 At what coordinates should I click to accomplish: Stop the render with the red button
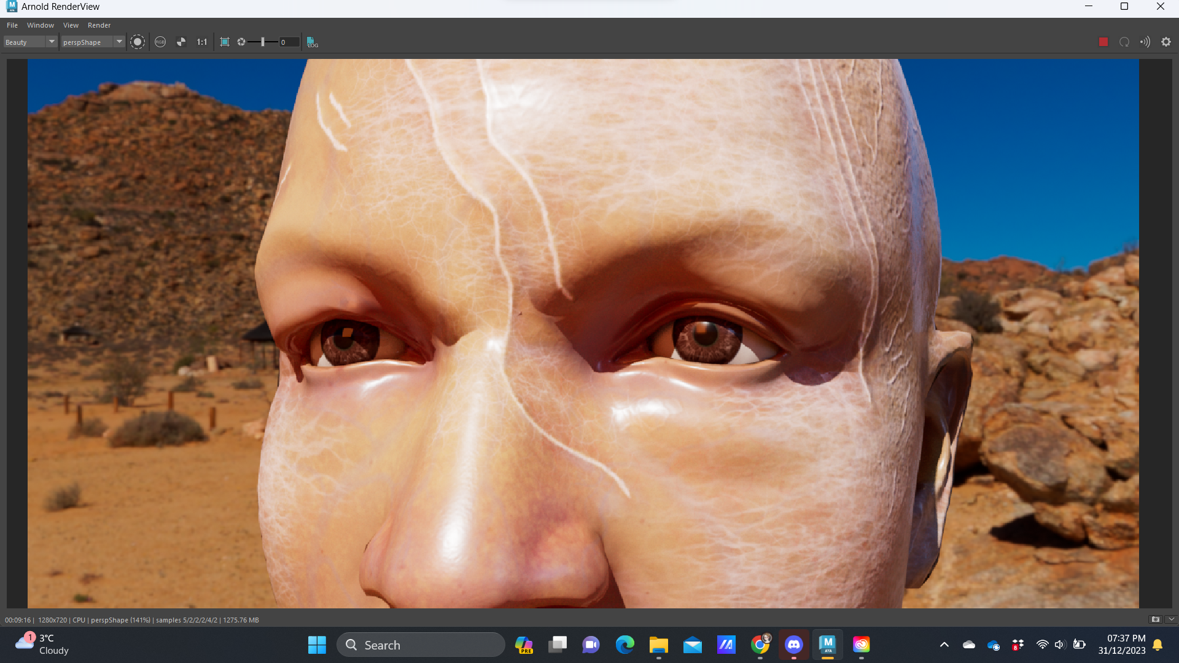1103,42
